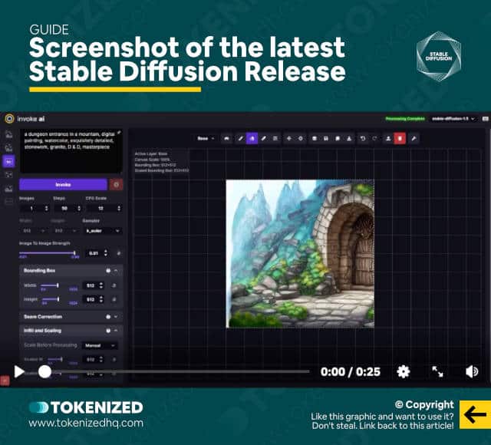This screenshot has height=445, width=491.
Task: Click the red Clear Canvas trash icon
Action: coord(400,138)
